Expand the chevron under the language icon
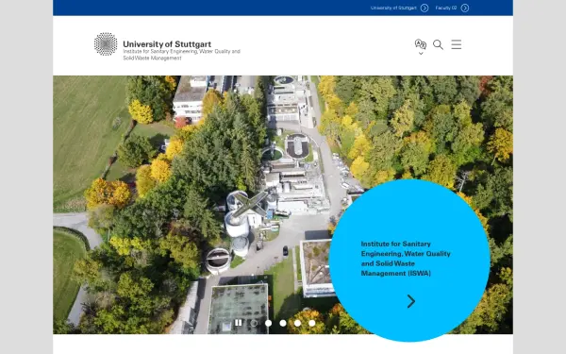566x354 pixels. point(421,54)
